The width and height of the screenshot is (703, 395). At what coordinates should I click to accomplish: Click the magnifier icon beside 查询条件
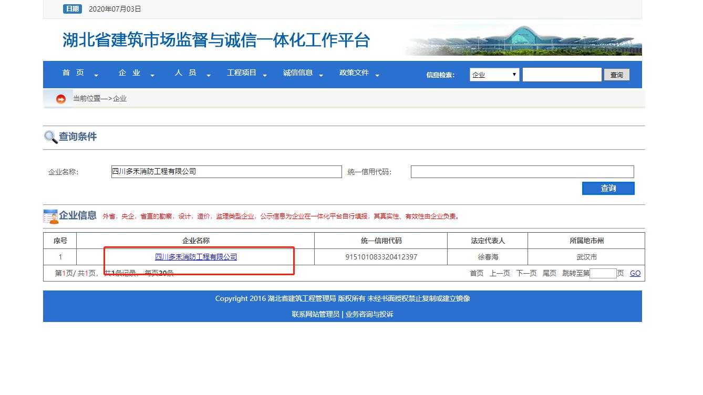(50, 137)
